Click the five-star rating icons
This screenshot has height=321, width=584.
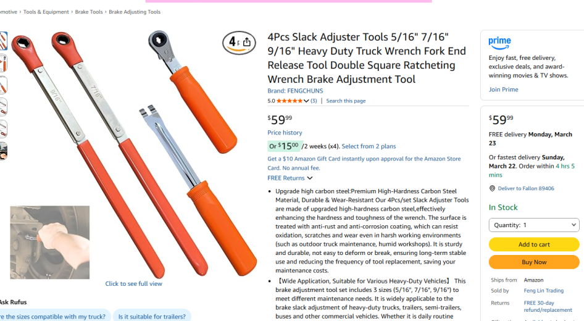(290, 101)
